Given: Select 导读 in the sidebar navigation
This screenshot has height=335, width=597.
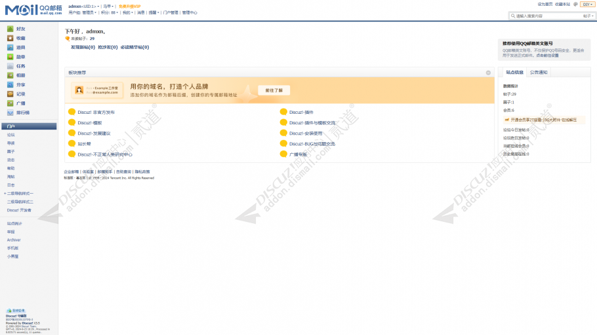Looking at the screenshot, I should coord(10,143).
